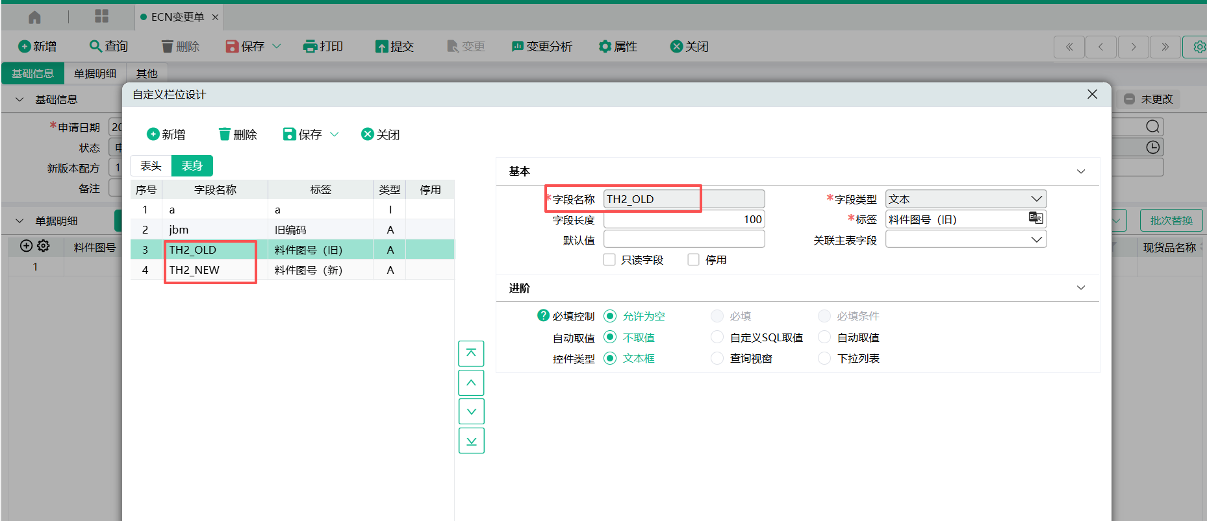Click the 默认值 input field
The height and width of the screenshot is (521, 1207).
683,239
